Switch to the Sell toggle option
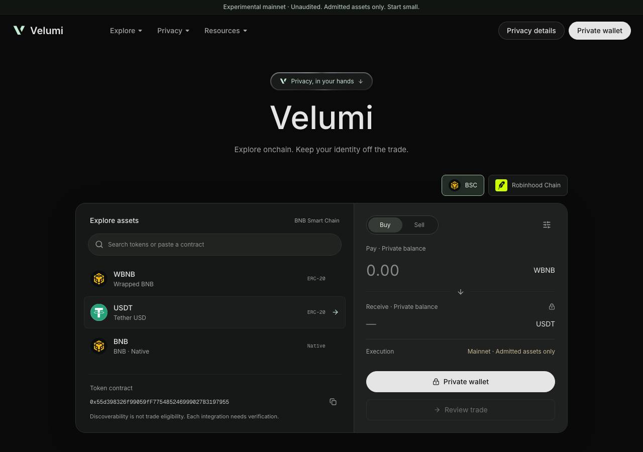Image resolution: width=643 pixels, height=452 pixels. coord(419,225)
